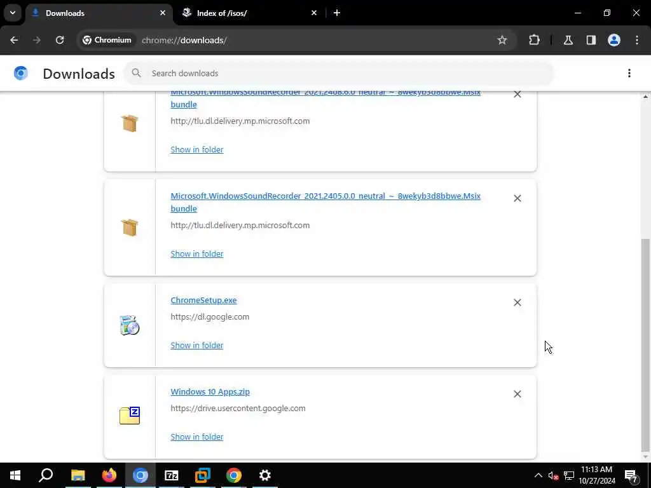Click the downloads page vertical scrollbar thumb
The width and height of the screenshot is (651, 488).
point(645,344)
